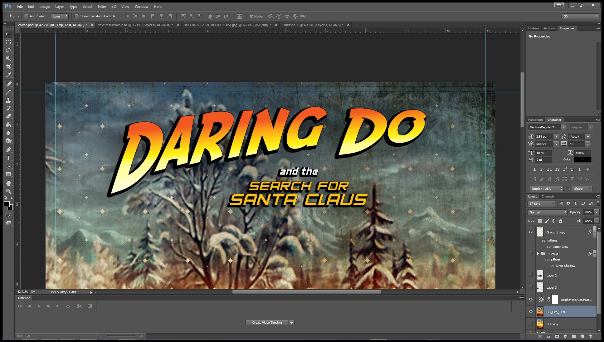Select the Horizontal Type tool

8,158
